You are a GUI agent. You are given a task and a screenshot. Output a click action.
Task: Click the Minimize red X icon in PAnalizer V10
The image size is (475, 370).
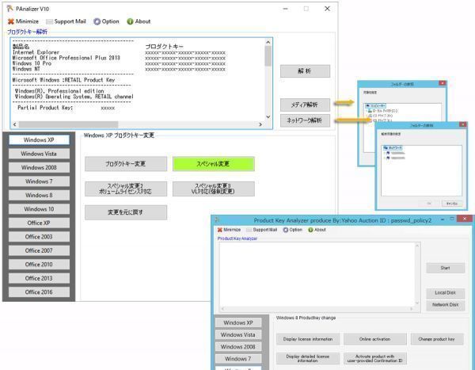point(11,21)
